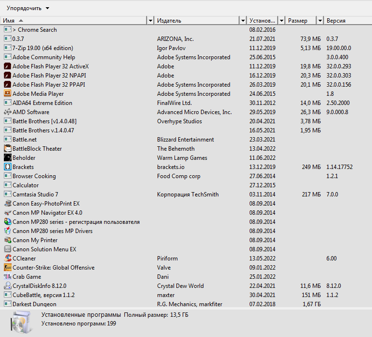
Task: Click the CrystalDiskInfo icon
Action: (8, 286)
